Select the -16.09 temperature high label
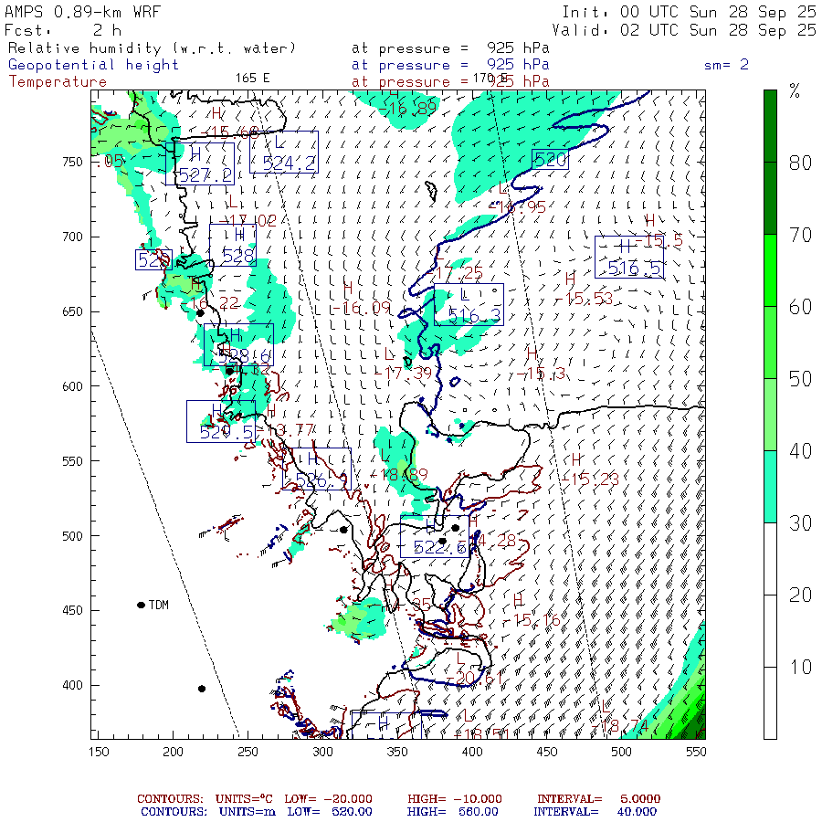Image resolution: width=822 pixels, height=822 pixels. pos(366,309)
